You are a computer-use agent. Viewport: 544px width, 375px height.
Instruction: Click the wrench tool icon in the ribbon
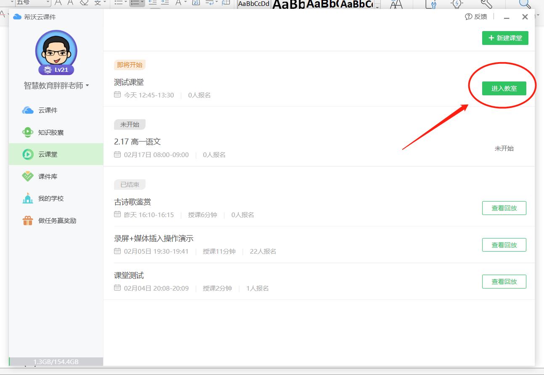tap(486, 4)
